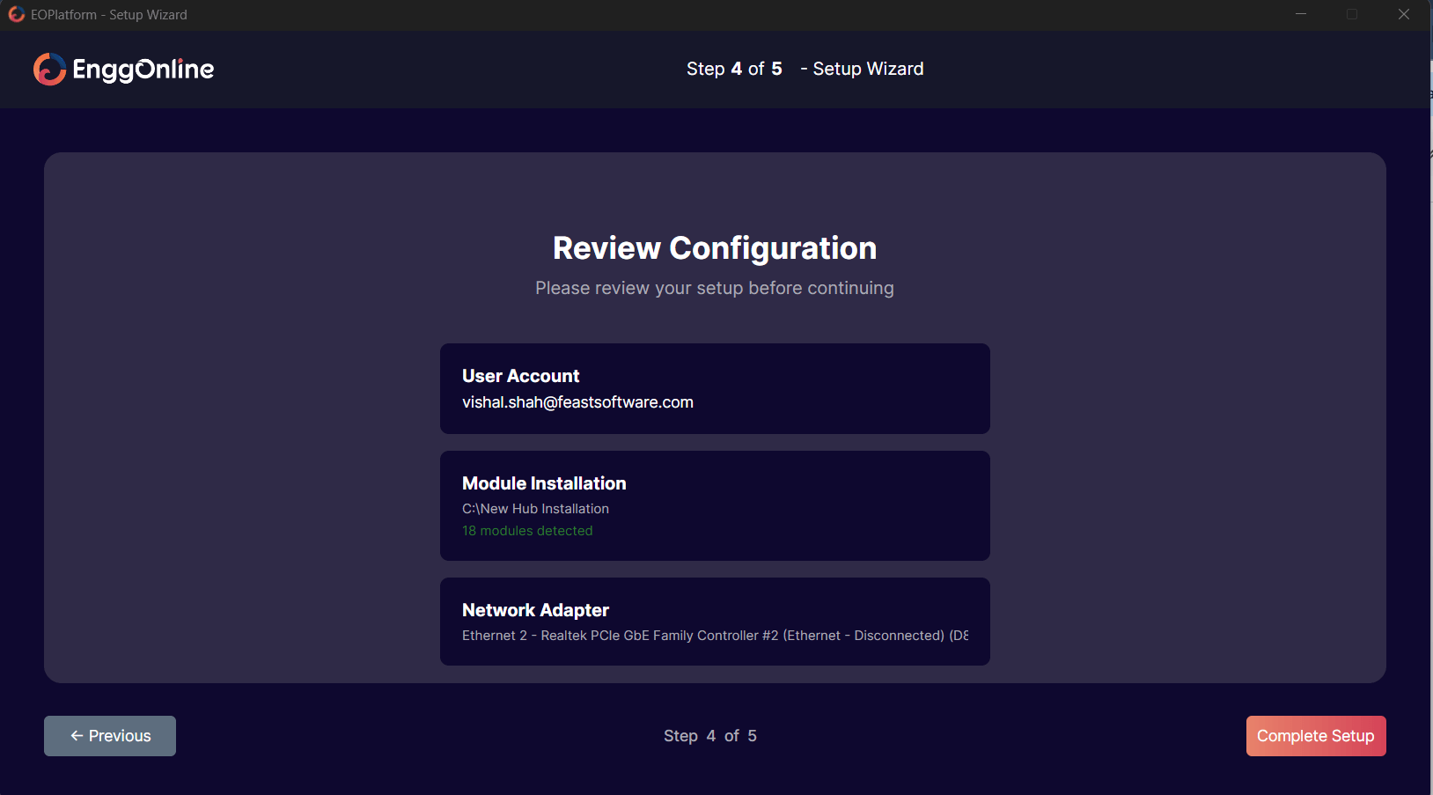Click the EnggOnline brand name text

pyautogui.click(x=143, y=70)
